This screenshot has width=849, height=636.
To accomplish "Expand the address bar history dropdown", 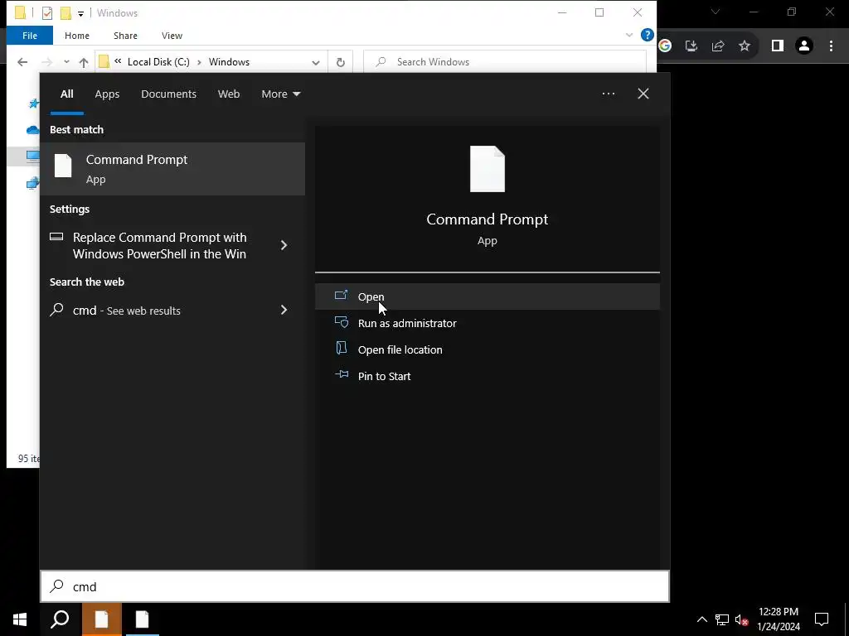I will 316,63.
